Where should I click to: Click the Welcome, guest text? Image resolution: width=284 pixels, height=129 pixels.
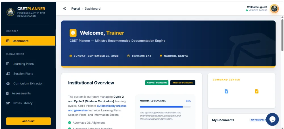click(x=257, y=7)
